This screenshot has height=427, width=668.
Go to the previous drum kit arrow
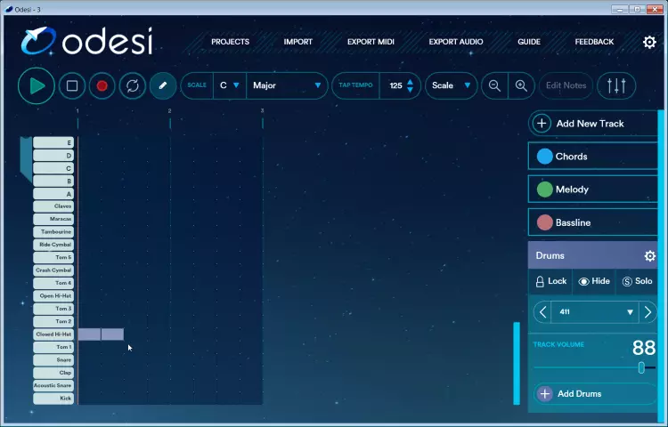(x=542, y=312)
